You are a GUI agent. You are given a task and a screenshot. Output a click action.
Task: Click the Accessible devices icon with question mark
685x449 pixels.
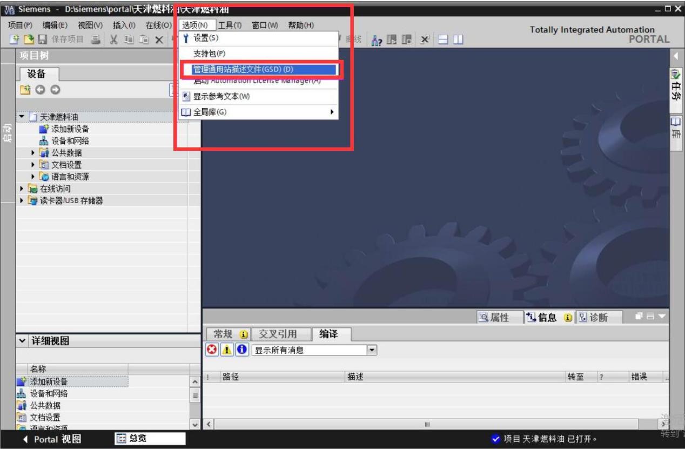coord(377,39)
